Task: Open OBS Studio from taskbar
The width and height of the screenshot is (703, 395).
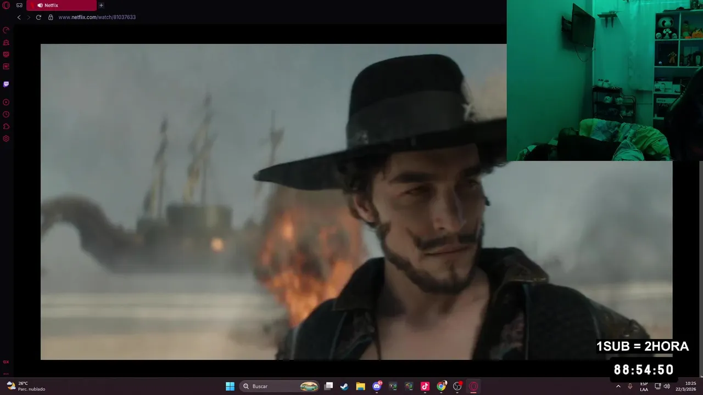Action: click(x=457, y=386)
